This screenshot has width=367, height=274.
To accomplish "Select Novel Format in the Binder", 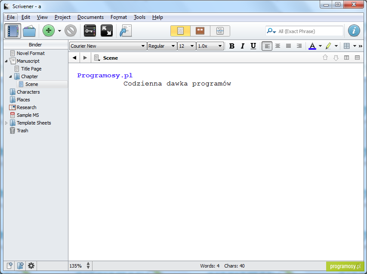I will [31, 53].
